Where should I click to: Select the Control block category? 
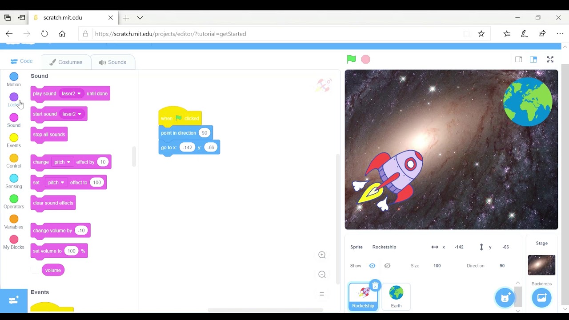tap(14, 161)
